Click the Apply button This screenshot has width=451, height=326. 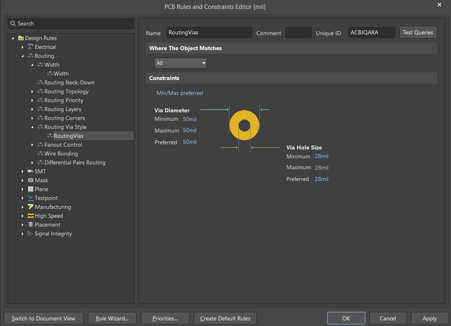click(430, 318)
